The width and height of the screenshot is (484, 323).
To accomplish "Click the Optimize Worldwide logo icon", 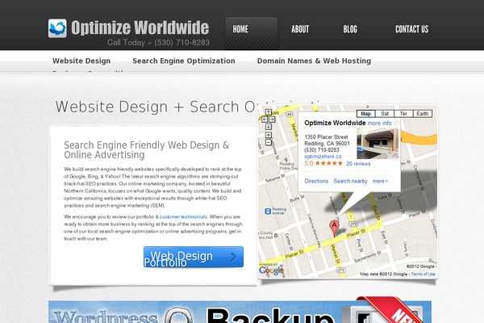I will [x=57, y=28].
